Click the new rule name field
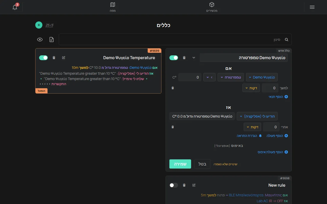Screen dimensions: 327x204 pos(244,58)
